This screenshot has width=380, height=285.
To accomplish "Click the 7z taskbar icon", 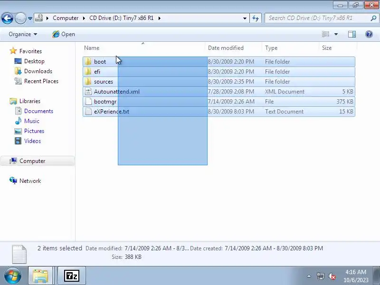I will [x=72, y=275].
